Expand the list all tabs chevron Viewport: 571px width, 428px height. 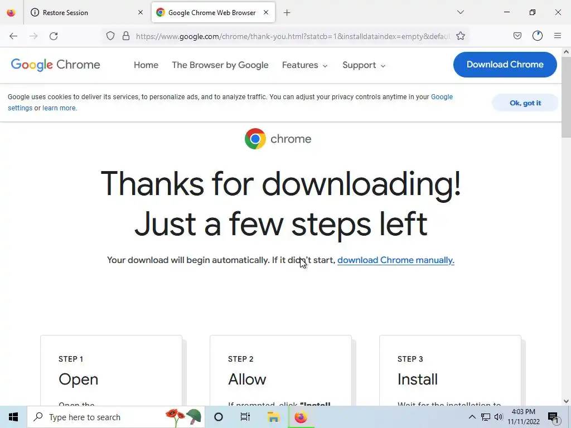(461, 12)
